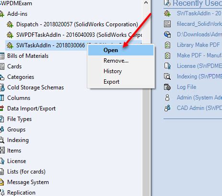
Task: Select the Lists (for cards) node
Action: pyautogui.click(x=26, y=172)
